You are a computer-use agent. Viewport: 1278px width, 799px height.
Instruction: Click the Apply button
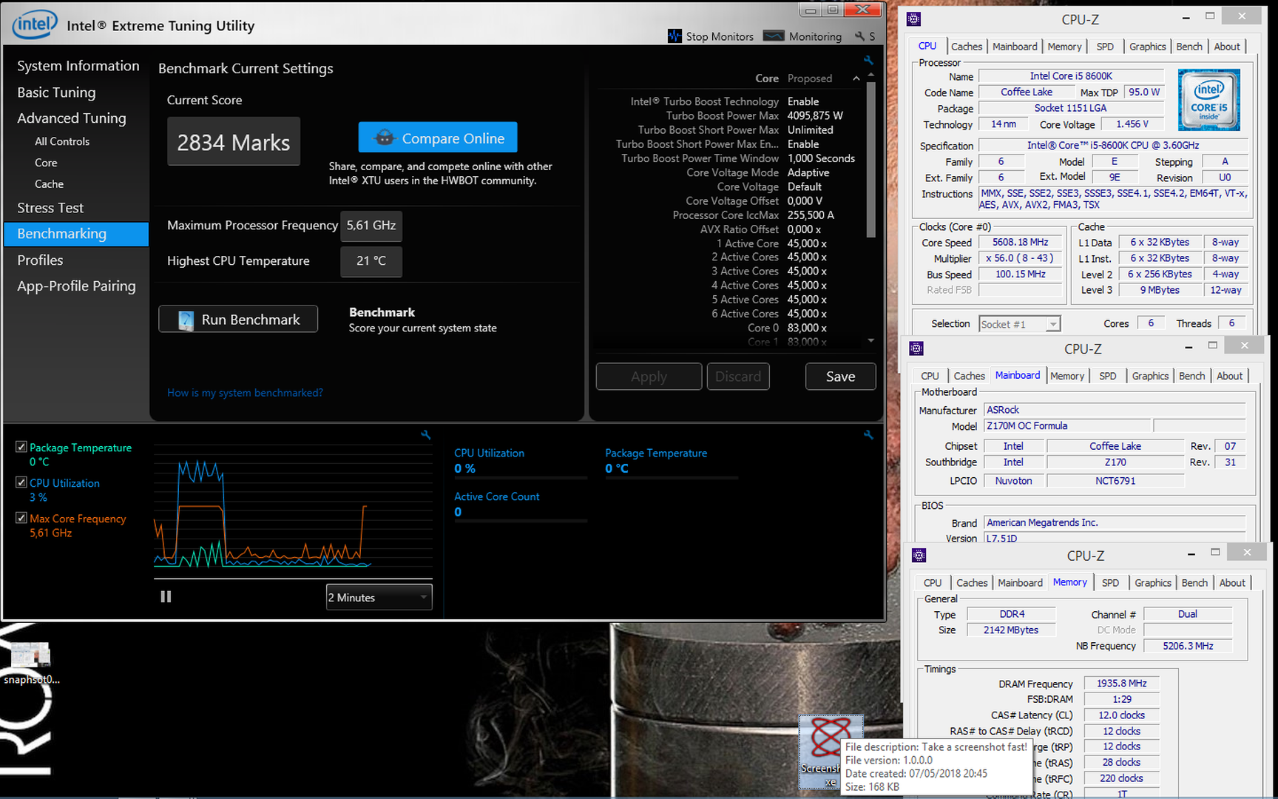click(649, 377)
